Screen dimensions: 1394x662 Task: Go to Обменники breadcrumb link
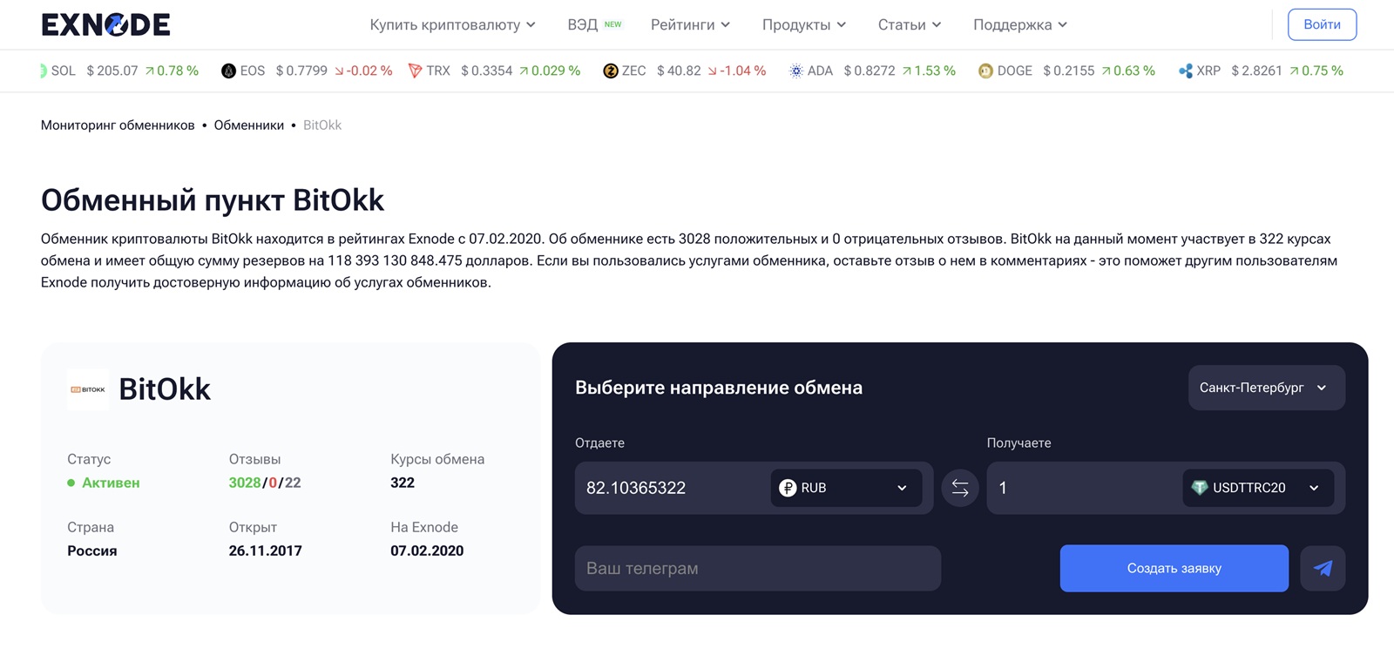pos(248,125)
